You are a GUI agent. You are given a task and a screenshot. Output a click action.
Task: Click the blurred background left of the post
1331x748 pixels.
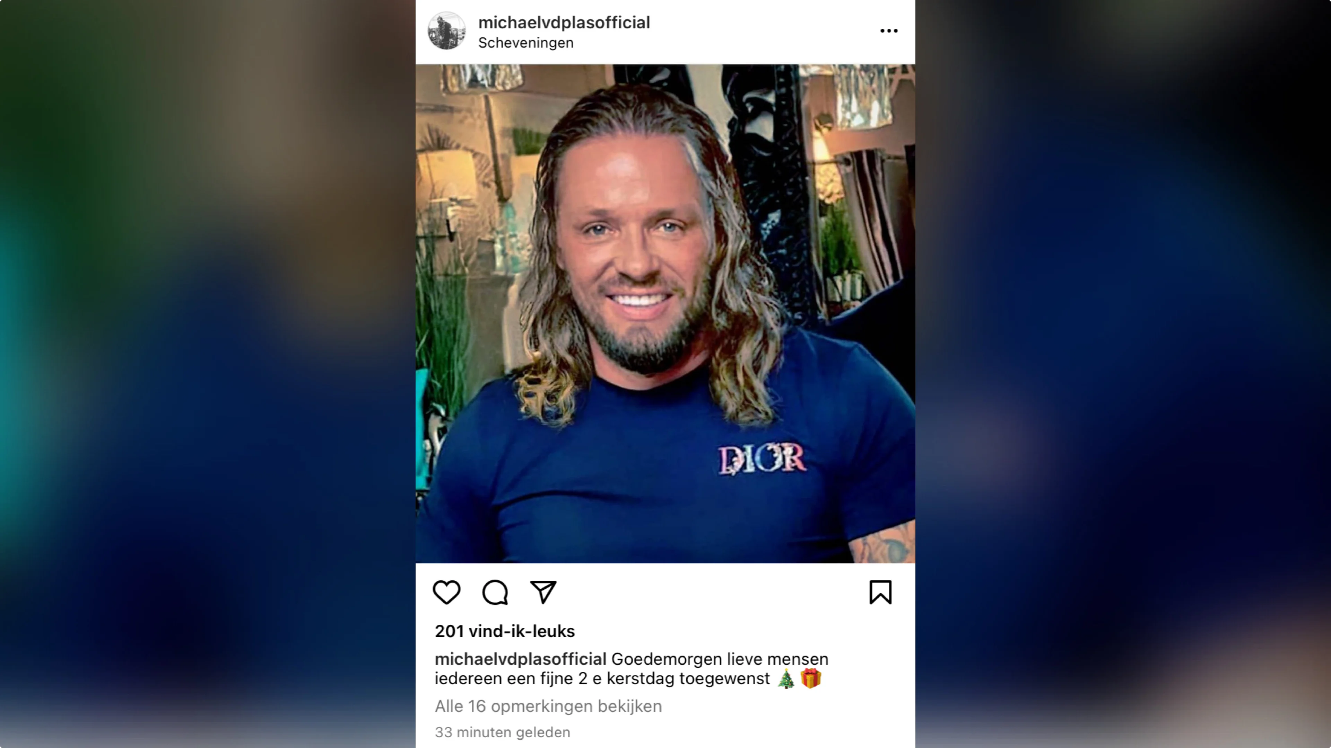207,374
